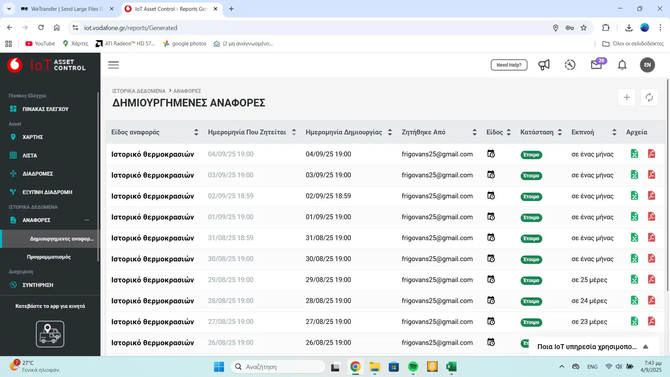This screenshot has width=670, height=377.
Task: Collapse the ΑΝΑΦΟΡΕΣ sidebar section
Action: [x=87, y=220]
